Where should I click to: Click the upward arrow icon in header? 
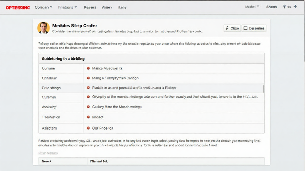tap(284, 7)
